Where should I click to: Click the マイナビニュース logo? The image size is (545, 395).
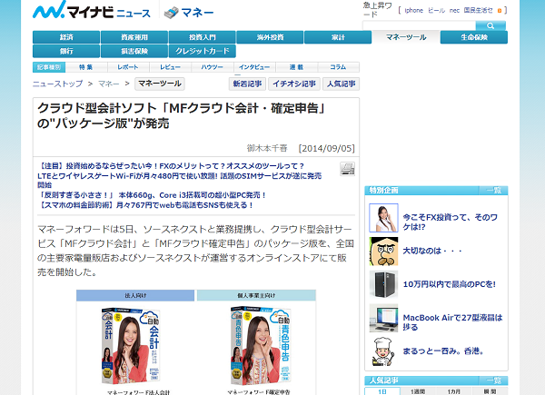(92, 10)
